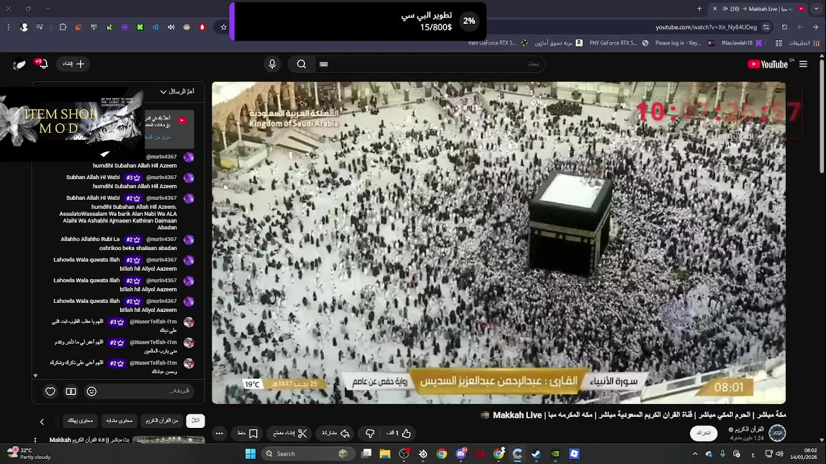Image resolution: width=826 pixels, height=464 pixels.
Task: Open Discord from taskbar
Action: pos(461,454)
